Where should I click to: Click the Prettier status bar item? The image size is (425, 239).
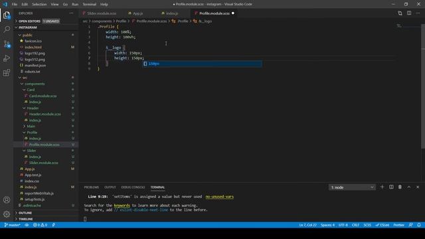[x=398, y=225]
